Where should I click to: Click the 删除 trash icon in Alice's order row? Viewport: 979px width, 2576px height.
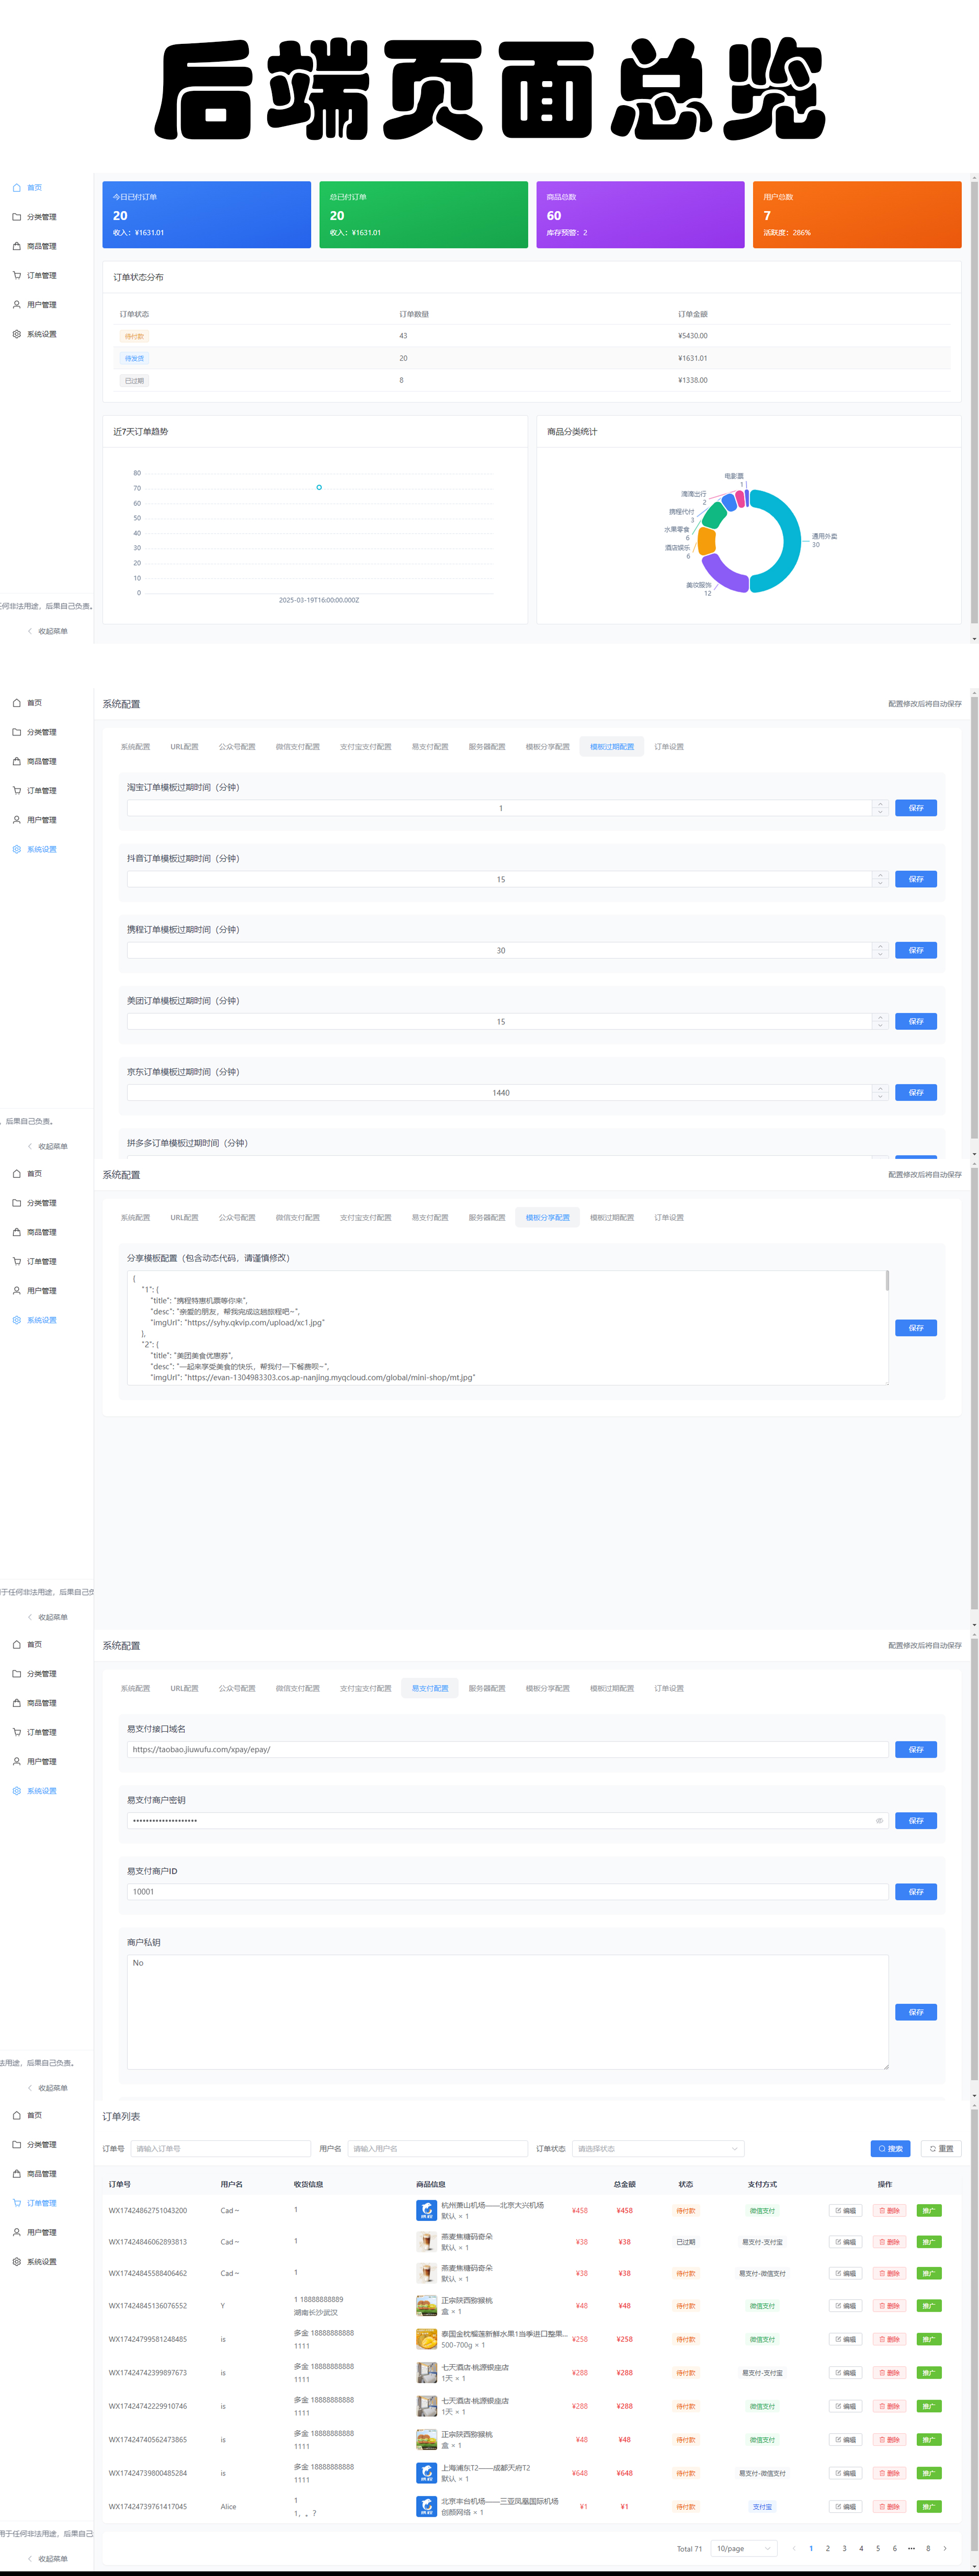pyautogui.click(x=883, y=2506)
